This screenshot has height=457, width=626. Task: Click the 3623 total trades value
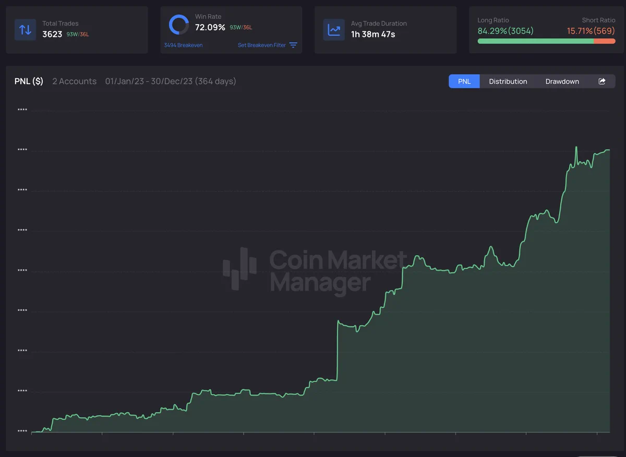[52, 34]
